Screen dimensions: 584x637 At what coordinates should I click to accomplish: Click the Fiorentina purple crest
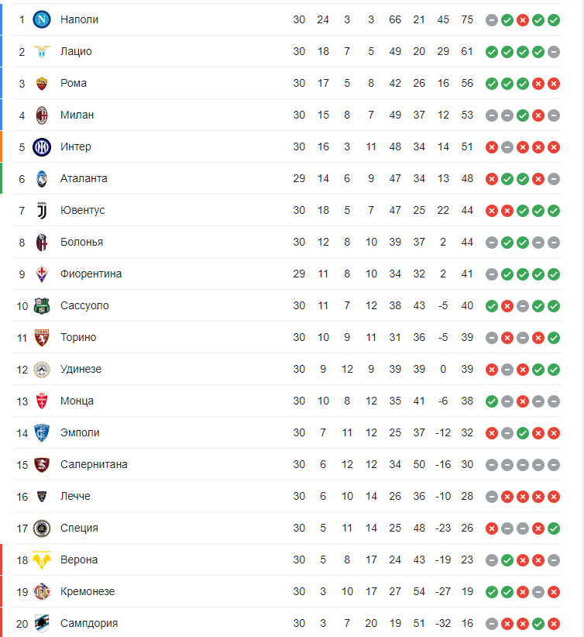[42, 274]
